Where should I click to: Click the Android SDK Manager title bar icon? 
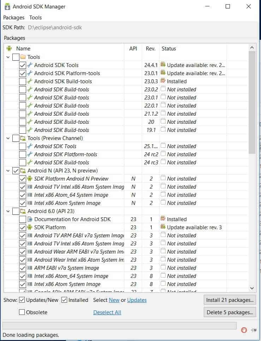pos(7,7)
